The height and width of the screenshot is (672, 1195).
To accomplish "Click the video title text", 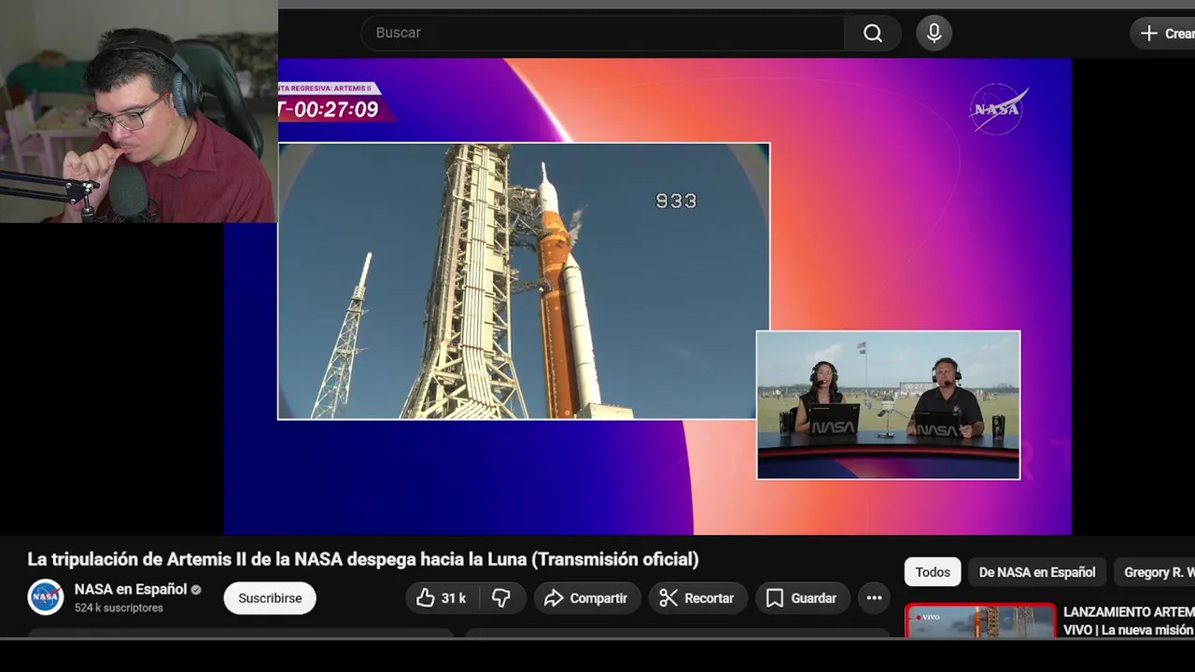I will click(363, 559).
